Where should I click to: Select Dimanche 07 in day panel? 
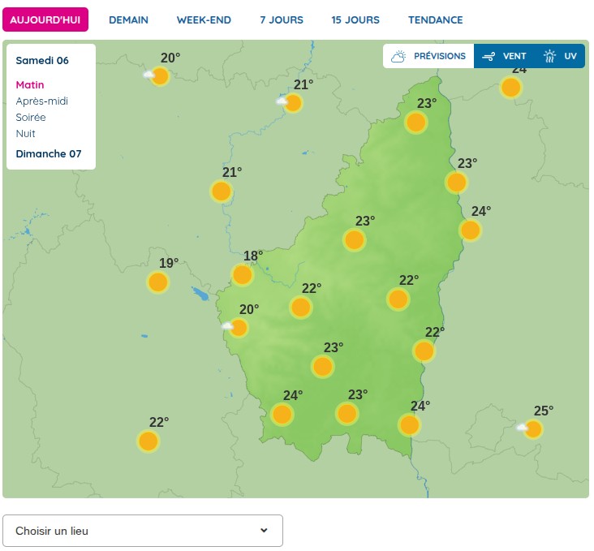coord(49,154)
